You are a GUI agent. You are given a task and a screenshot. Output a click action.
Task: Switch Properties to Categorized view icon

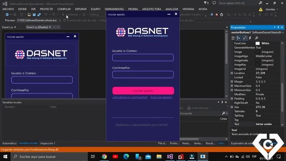pos(233,38)
